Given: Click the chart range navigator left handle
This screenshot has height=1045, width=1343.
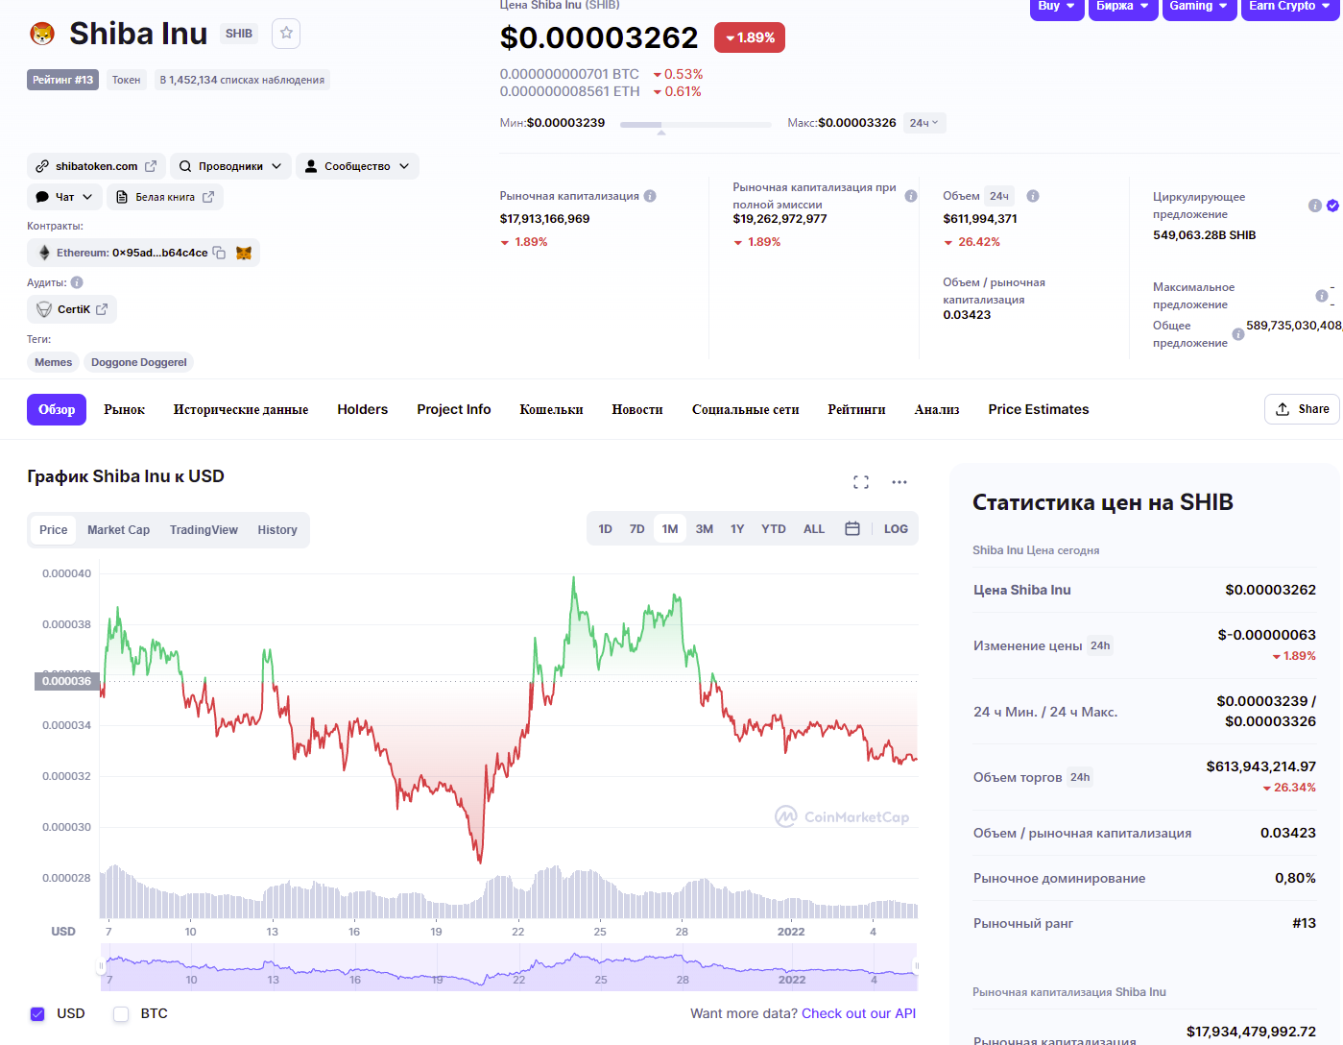Looking at the screenshot, I should pyautogui.click(x=102, y=966).
